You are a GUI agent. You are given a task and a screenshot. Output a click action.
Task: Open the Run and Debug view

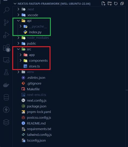[x=6, y=35]
